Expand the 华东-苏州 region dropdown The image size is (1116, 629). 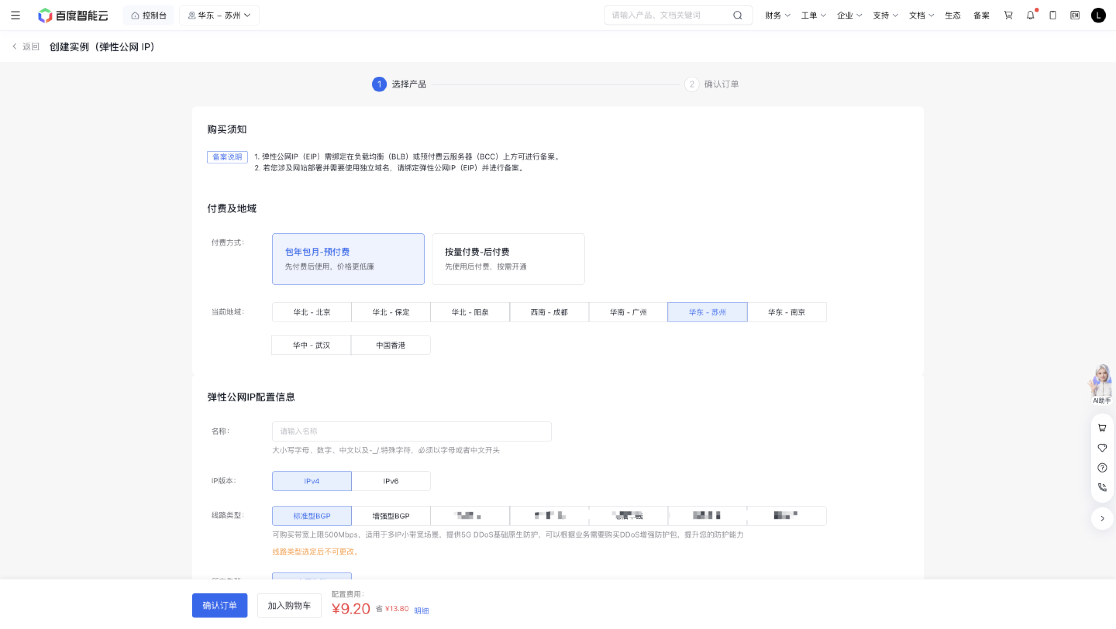(x=219, y=15)
